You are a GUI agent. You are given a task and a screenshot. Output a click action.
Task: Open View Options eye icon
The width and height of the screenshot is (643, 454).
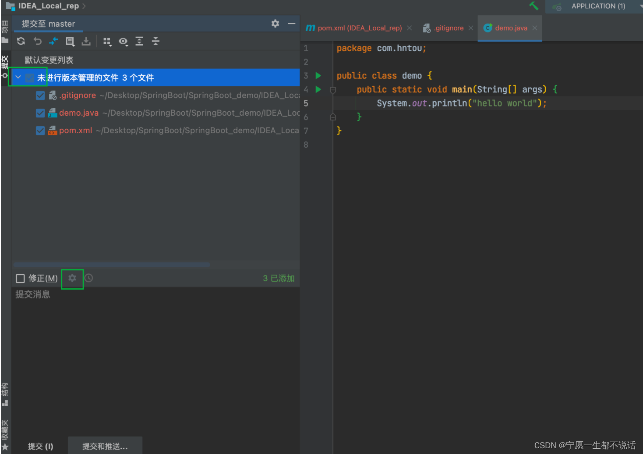pos(124,42)
